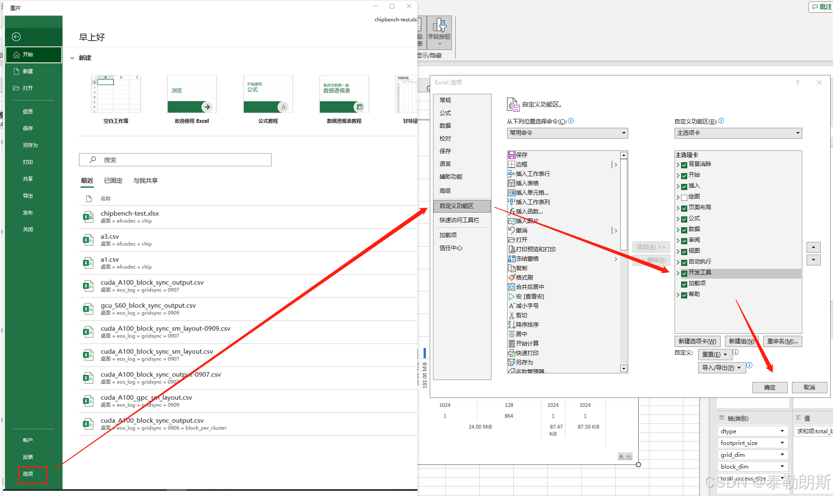
Task: Open the a3.csv file icon
Action: (x=88, y=240)
